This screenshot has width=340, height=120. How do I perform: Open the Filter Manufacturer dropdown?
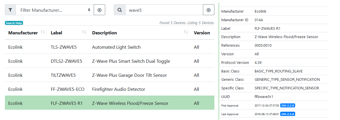(55, 10)
